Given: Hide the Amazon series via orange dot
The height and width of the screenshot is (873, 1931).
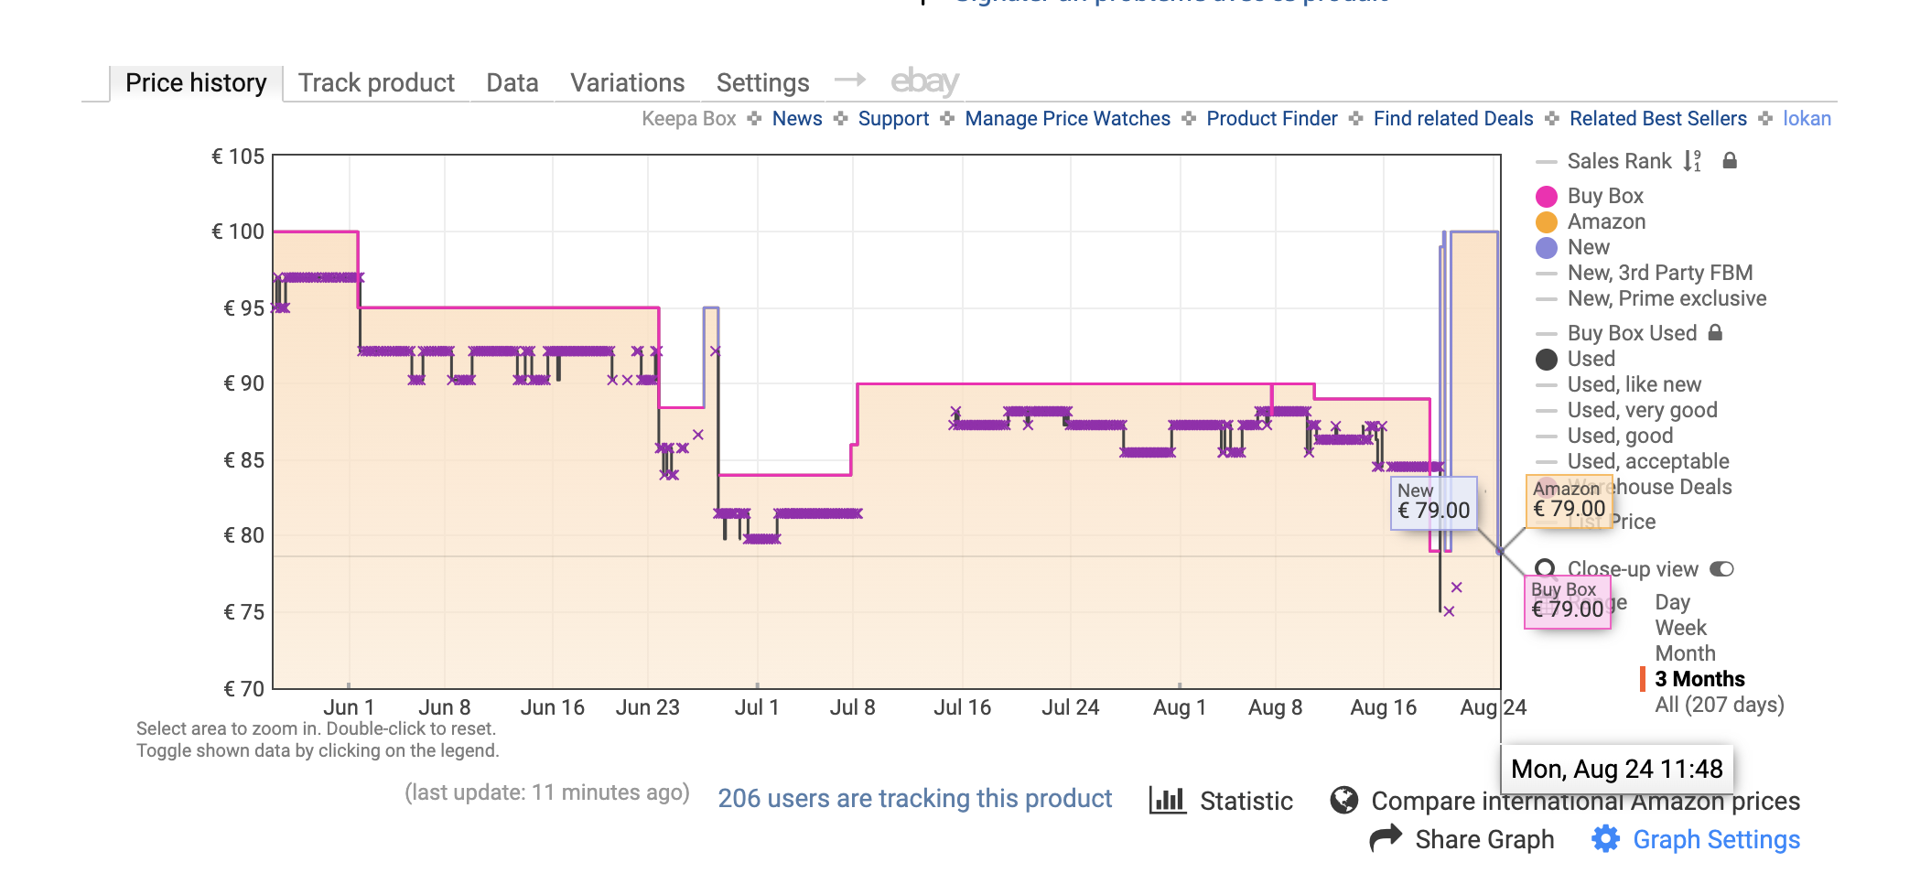Looking at the screenshot, I should (1547, 222).
